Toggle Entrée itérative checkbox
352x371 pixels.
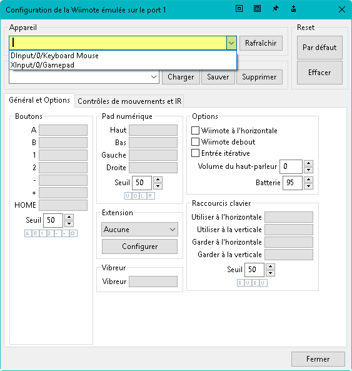195,153
